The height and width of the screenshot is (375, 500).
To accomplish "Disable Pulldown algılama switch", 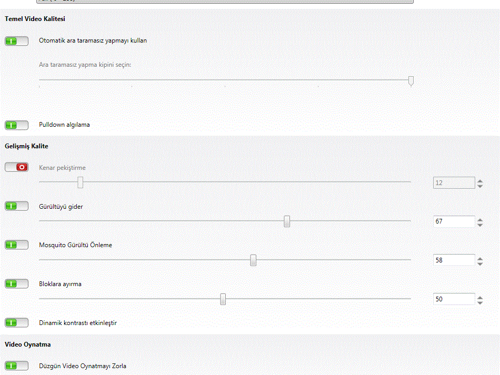I will tap(17, 125).
